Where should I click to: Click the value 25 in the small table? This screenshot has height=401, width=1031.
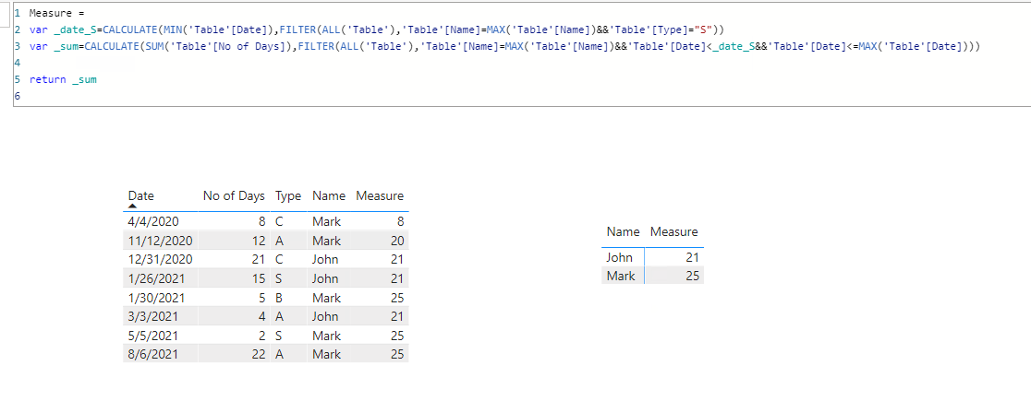coord(692,276)
